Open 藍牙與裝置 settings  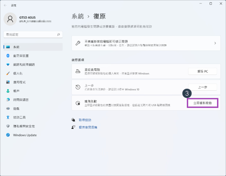point(33,56)
